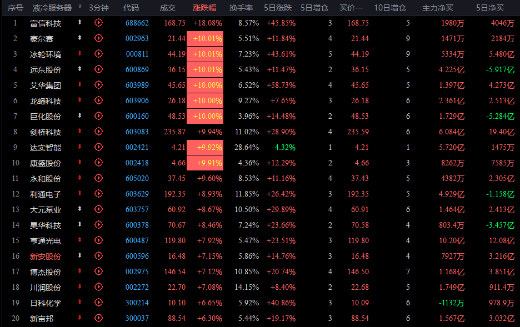Open stock code 600487
This screenshot has height=327, width=520.
pos(137,241)
